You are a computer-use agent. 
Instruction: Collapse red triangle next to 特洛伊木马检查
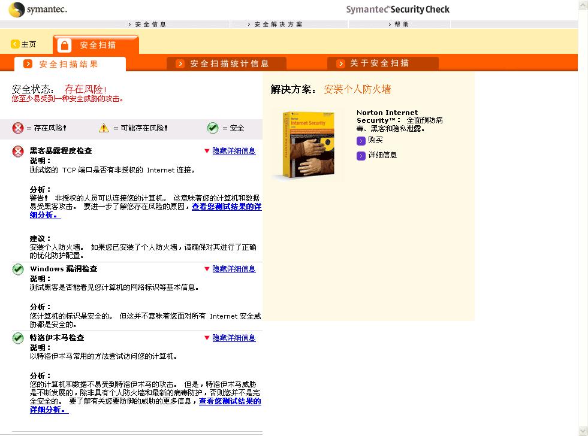coord(207,338)
